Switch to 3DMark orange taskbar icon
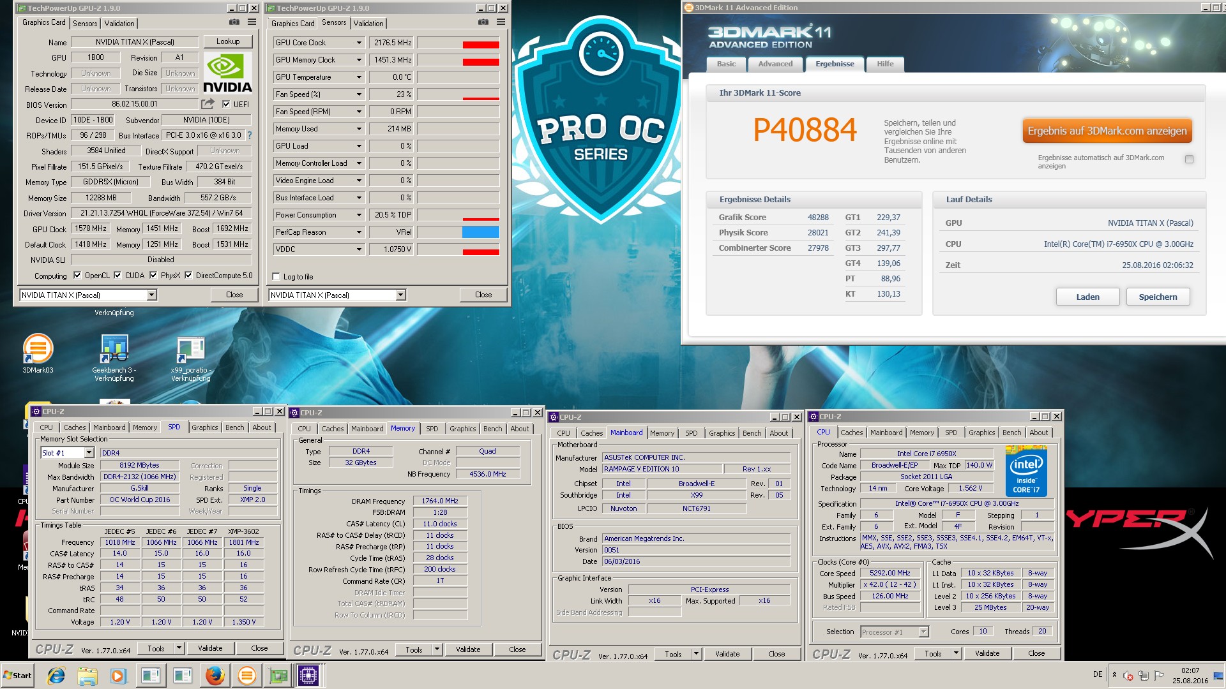Image resolution: width=1226 pixels, height=689 pixels. 246,675
